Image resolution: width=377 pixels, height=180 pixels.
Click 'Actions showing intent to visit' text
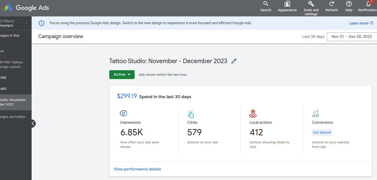269,145
